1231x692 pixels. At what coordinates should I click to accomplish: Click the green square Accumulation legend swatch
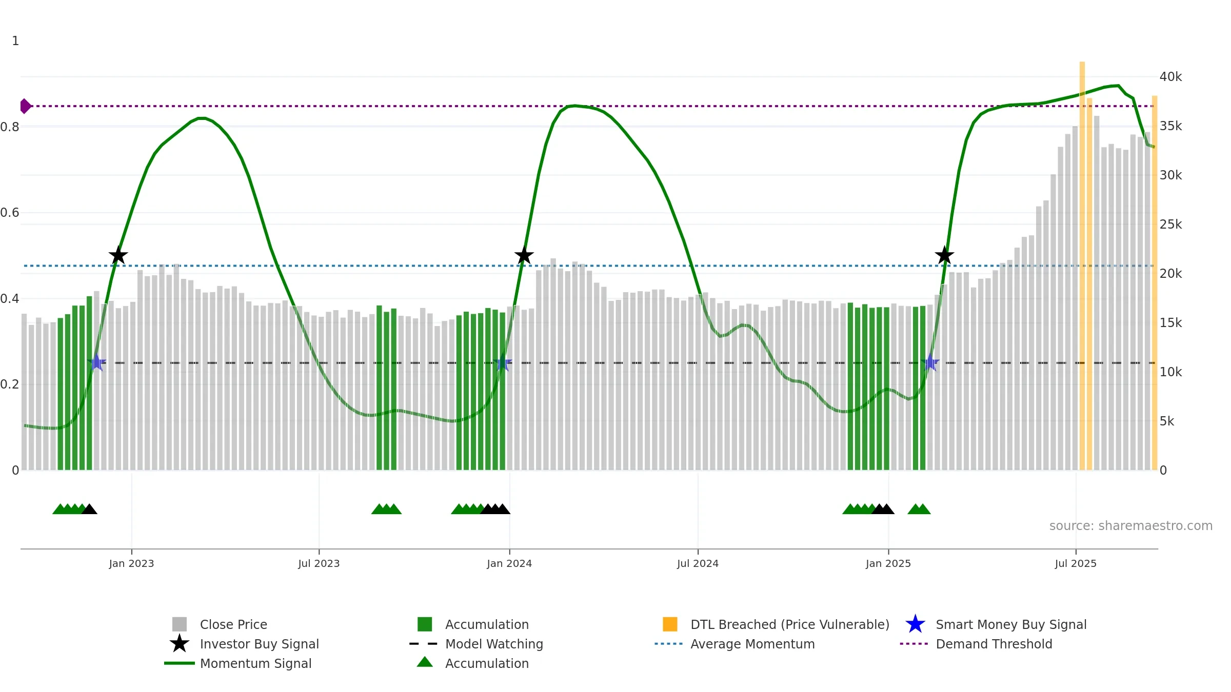[425, 624]
